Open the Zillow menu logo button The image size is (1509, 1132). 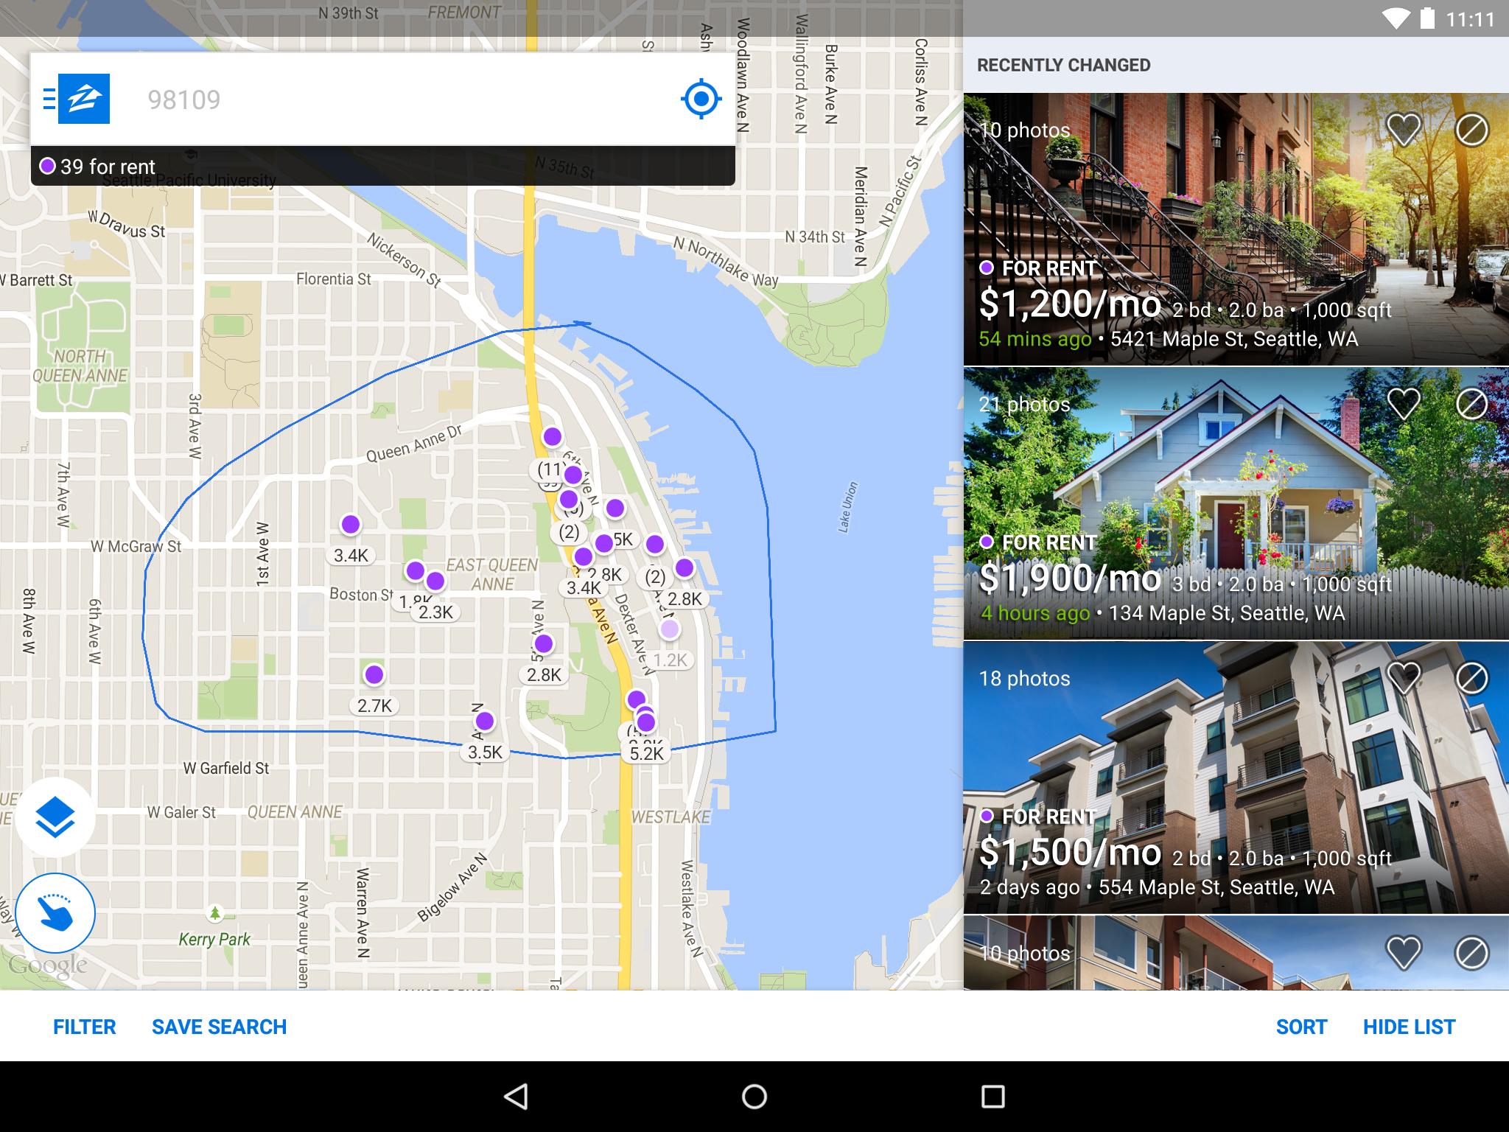click(83, 99)
